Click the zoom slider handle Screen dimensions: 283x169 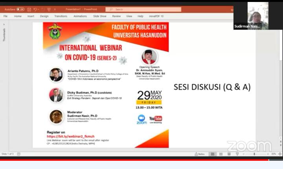click(x=254, y=154)
